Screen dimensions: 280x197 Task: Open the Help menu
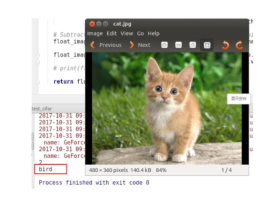click(x=154, y=34)
